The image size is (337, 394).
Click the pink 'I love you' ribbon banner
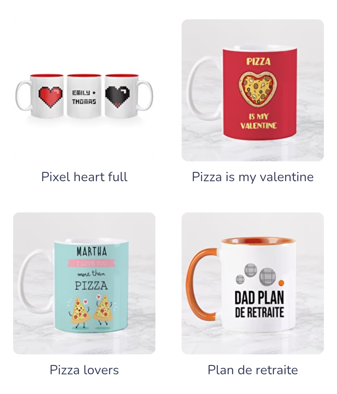(x=92, y=264)
